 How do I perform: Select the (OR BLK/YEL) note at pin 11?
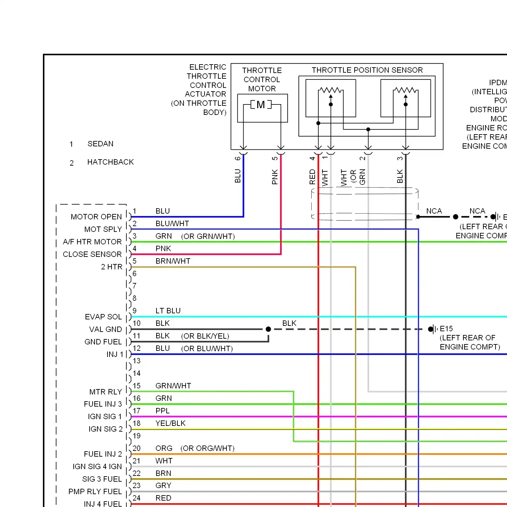click(205, 336)
